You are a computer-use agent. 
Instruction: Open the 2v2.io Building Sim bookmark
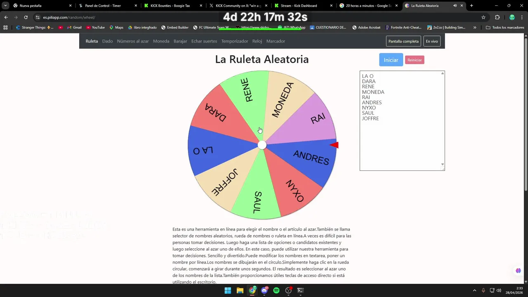(x=446, y=28)
